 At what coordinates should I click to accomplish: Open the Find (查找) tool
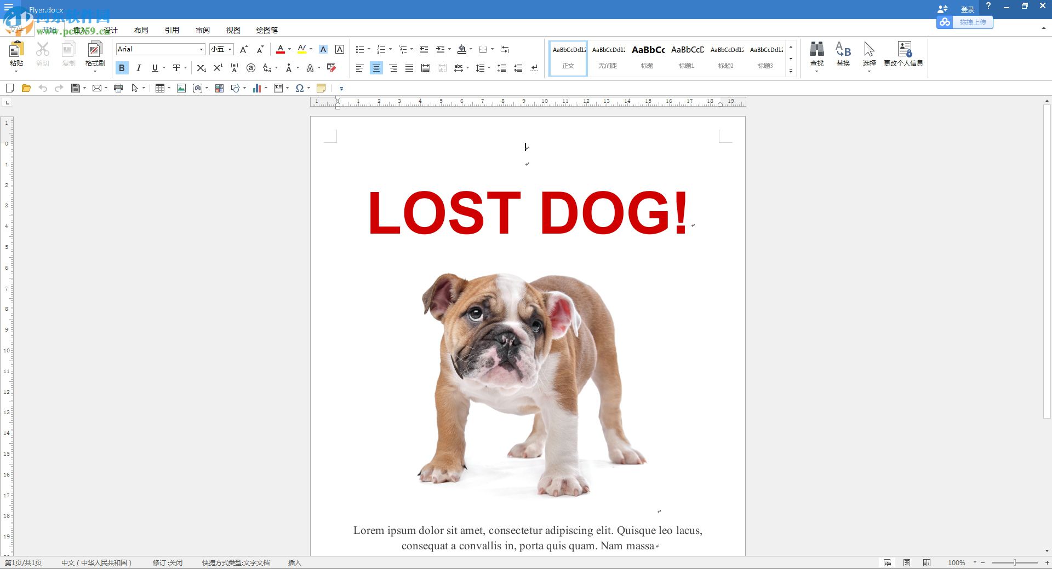[816, 55]
